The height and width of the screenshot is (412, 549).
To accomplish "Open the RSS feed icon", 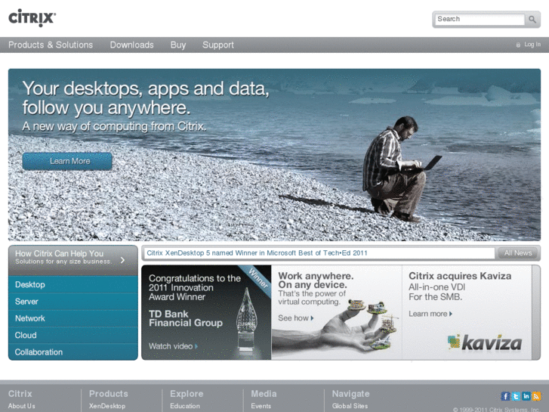I will click(536, 396).
